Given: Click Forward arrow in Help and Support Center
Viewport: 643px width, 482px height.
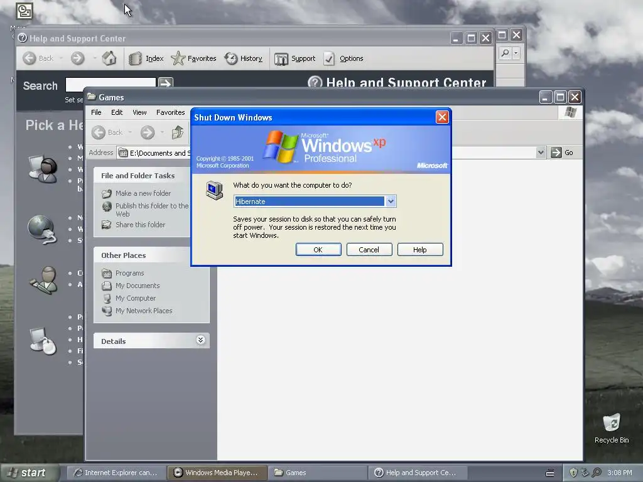Looking at the screenshot, I should coord(77,58).
